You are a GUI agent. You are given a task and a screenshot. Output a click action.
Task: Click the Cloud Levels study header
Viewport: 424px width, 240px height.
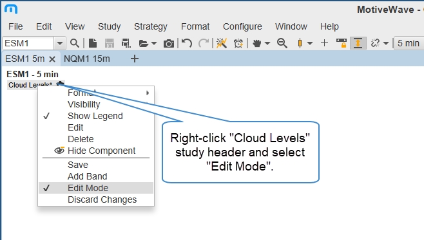[x=30, y=85]
